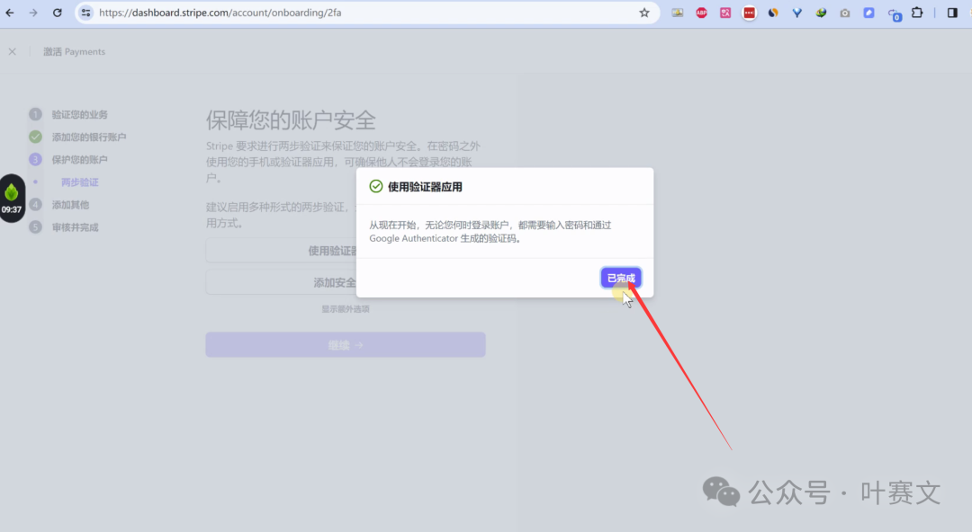
Task: Open the translate extension icon
Action: click(725, 13)
